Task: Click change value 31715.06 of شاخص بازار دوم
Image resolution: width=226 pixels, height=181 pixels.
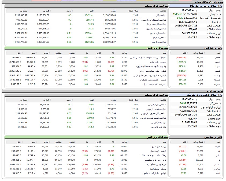Action: click(89, 42)
